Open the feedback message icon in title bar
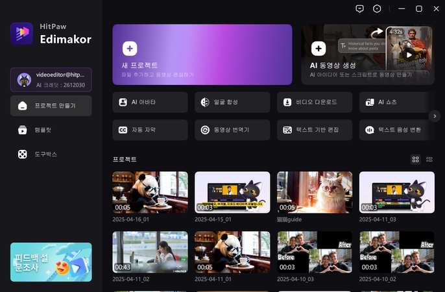The width and height of the screenshot is (445, 292). (x=359, y=9)
